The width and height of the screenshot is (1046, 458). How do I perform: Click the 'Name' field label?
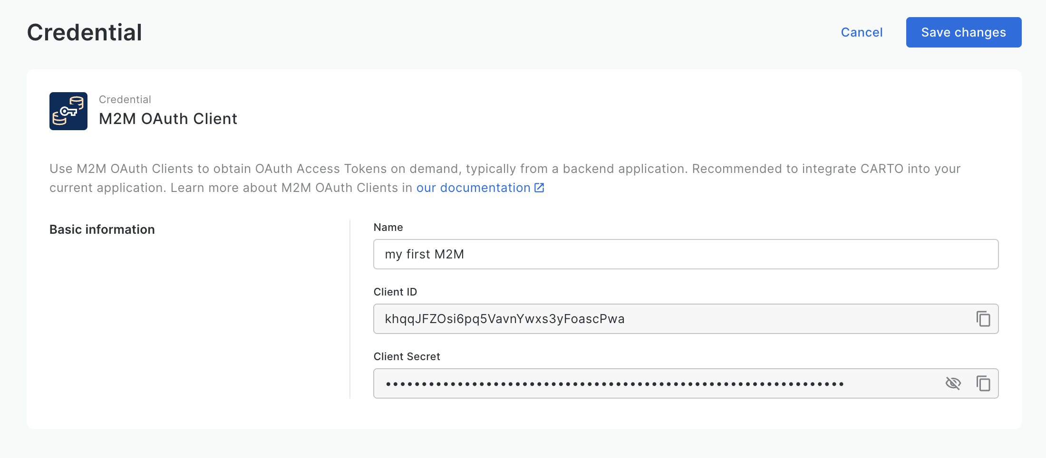[x=388, y=228]
